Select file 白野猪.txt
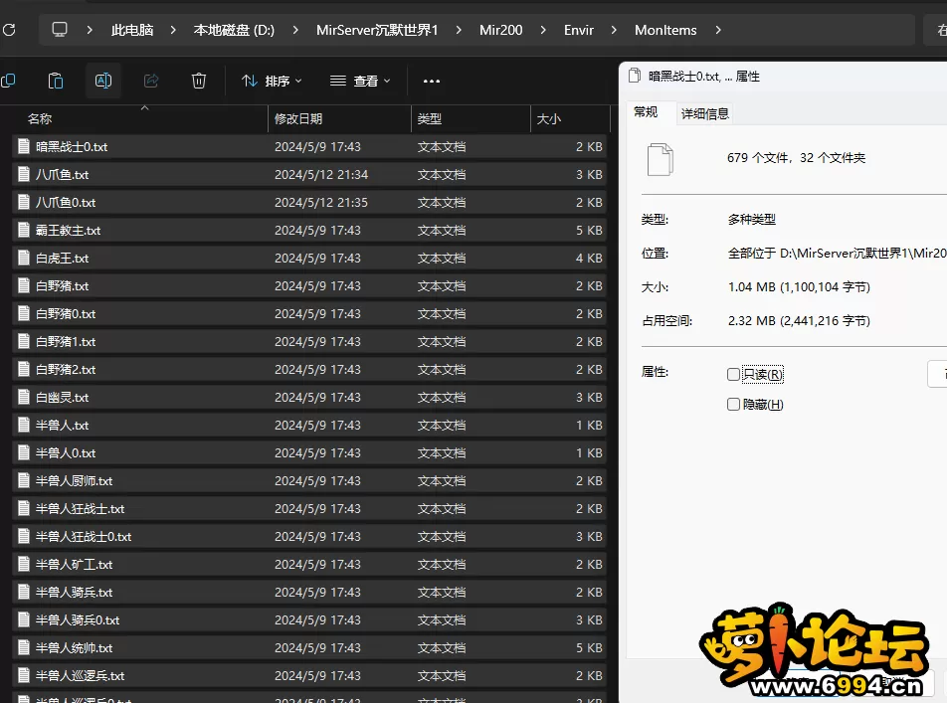Screen dimensions: 947x703 pos(309,285)
